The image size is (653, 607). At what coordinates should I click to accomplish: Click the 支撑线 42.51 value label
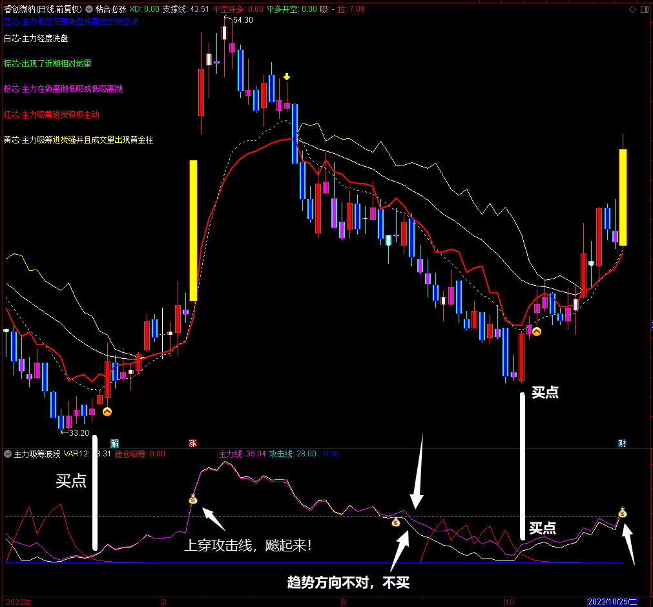pos(186,9)
